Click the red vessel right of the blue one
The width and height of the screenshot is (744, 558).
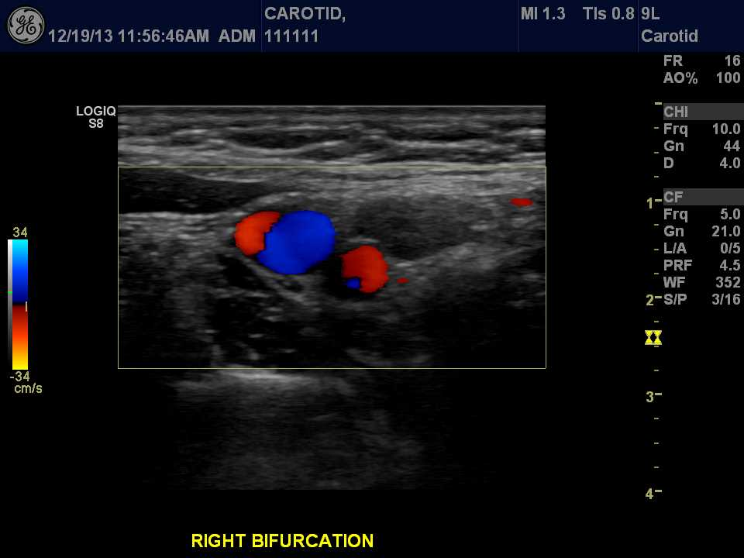tap(367, 267)
